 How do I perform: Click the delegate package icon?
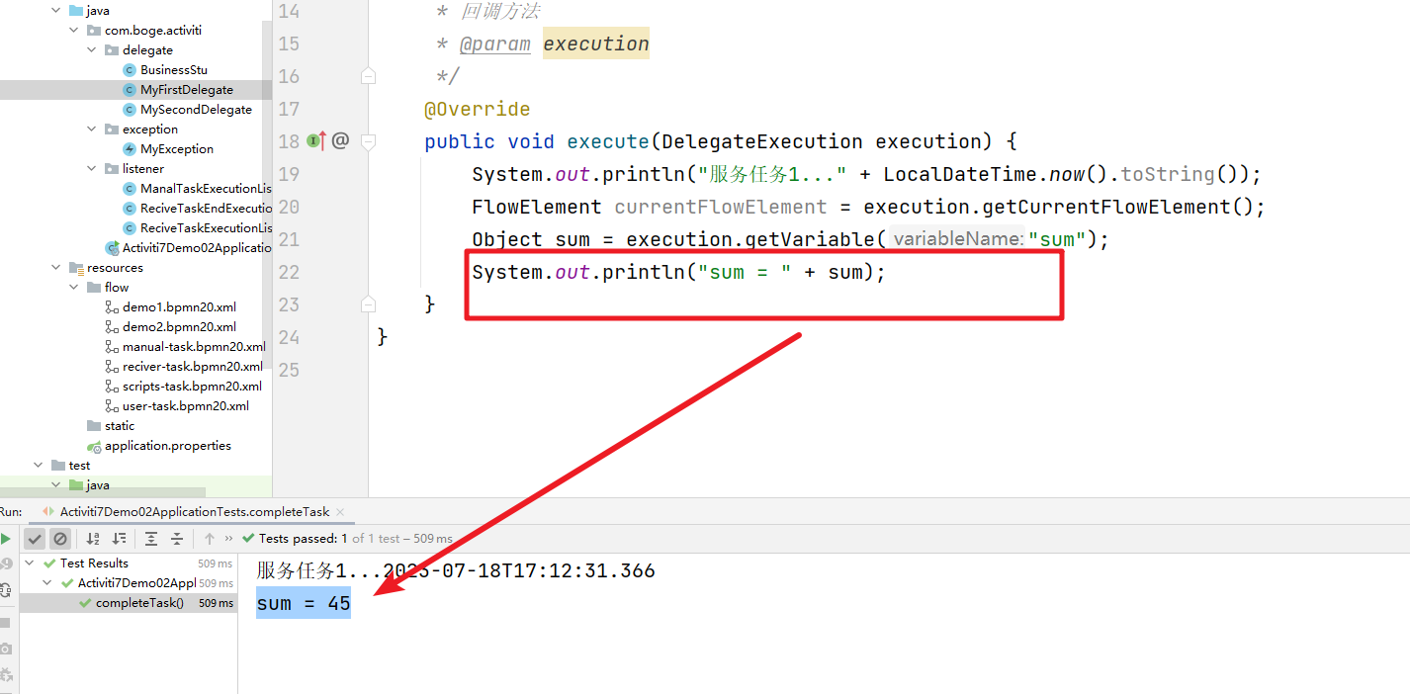[x=112, y=50]
